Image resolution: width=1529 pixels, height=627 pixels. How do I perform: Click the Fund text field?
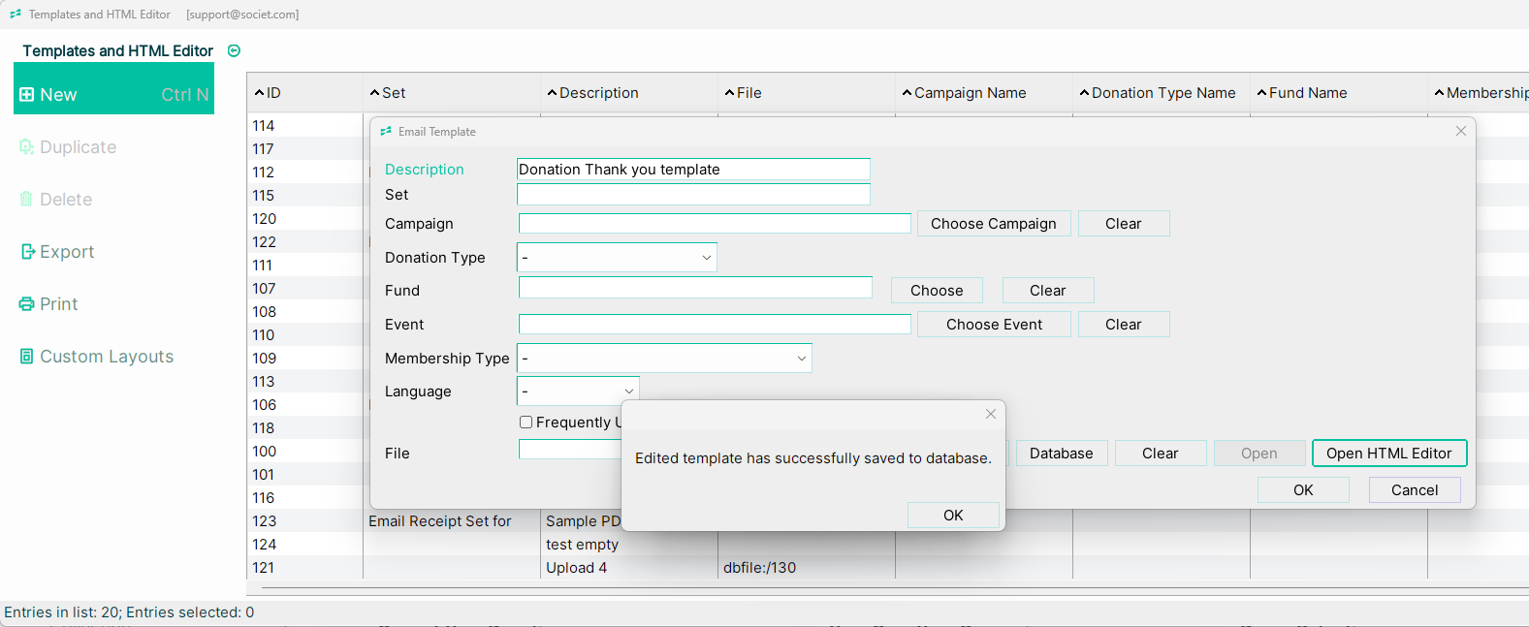pos(695,288)
